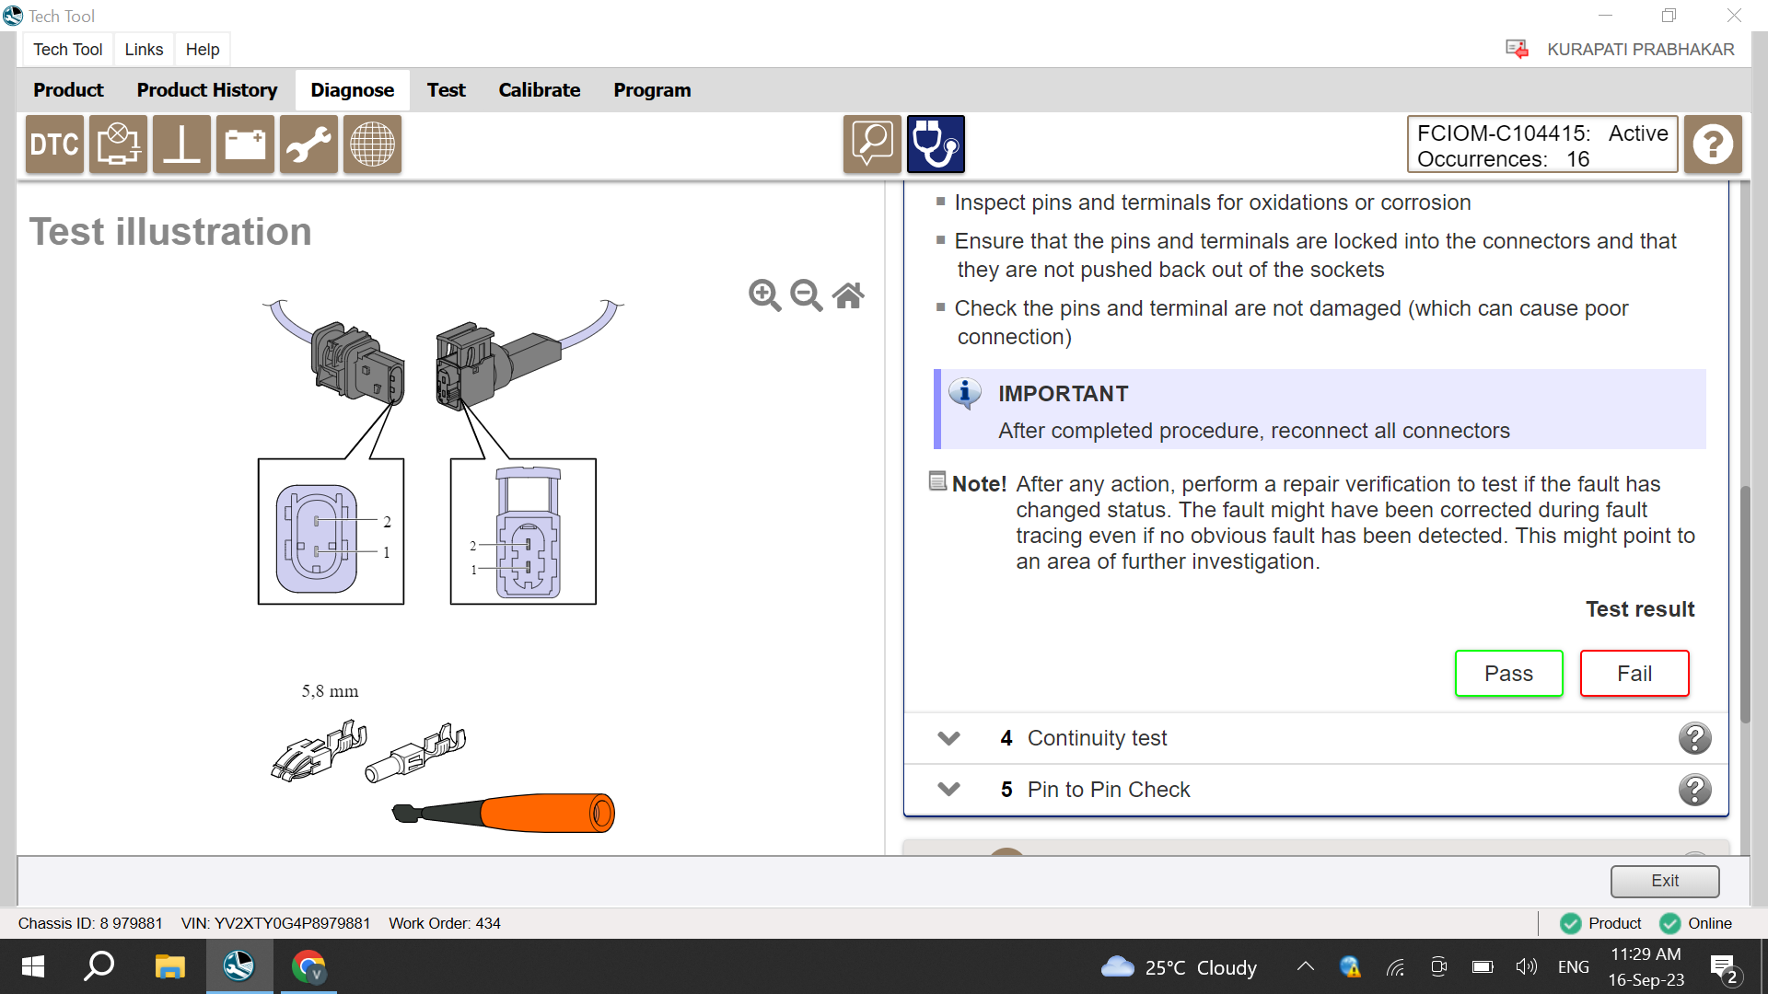Click the control unit warning lamp icon
The height and width of the screenshot is (994, 1768).
pyautogui.click(x=118, y=144)
